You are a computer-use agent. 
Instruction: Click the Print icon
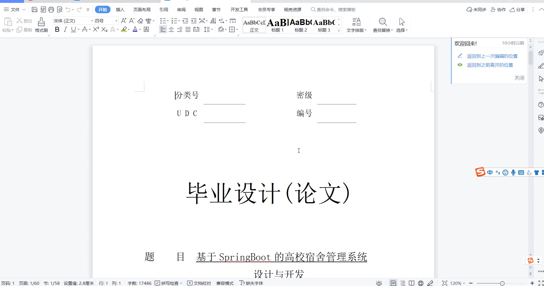click(51, 10)
